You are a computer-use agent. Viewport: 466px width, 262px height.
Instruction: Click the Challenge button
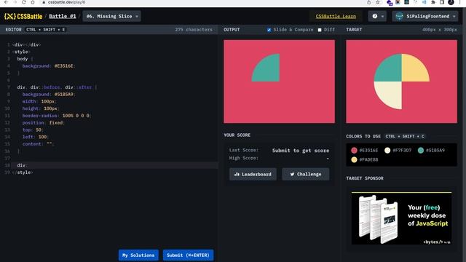click(306, 175)
